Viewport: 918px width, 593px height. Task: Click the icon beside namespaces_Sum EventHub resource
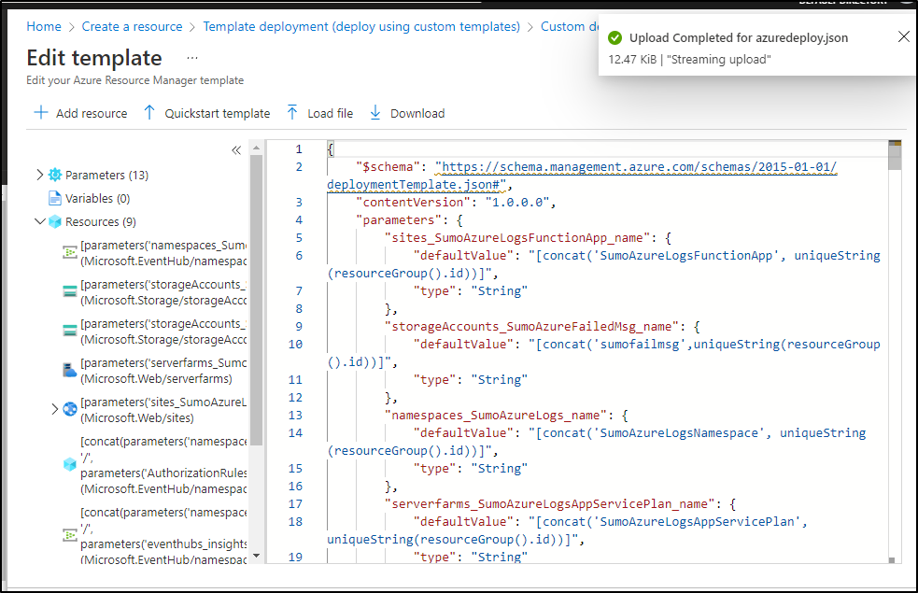pyautogui.click(x=70, y=252)
